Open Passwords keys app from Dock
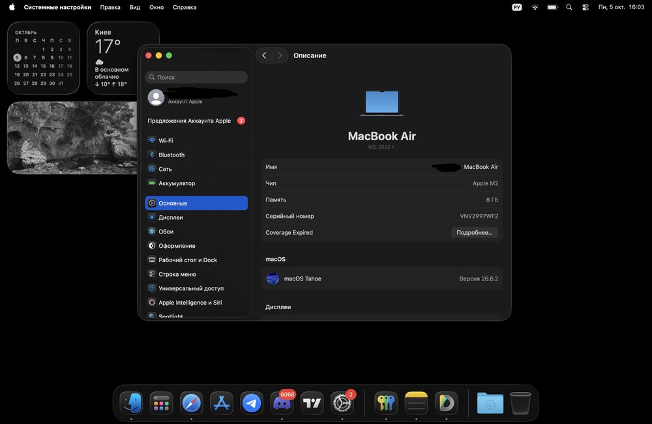Image resolution: width=652 pixels, height=424 pixels. click(x=386, y=402)
